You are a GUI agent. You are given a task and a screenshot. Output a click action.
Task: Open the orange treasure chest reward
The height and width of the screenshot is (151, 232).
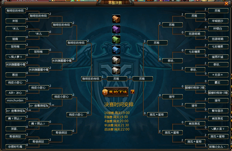[116, 19]
